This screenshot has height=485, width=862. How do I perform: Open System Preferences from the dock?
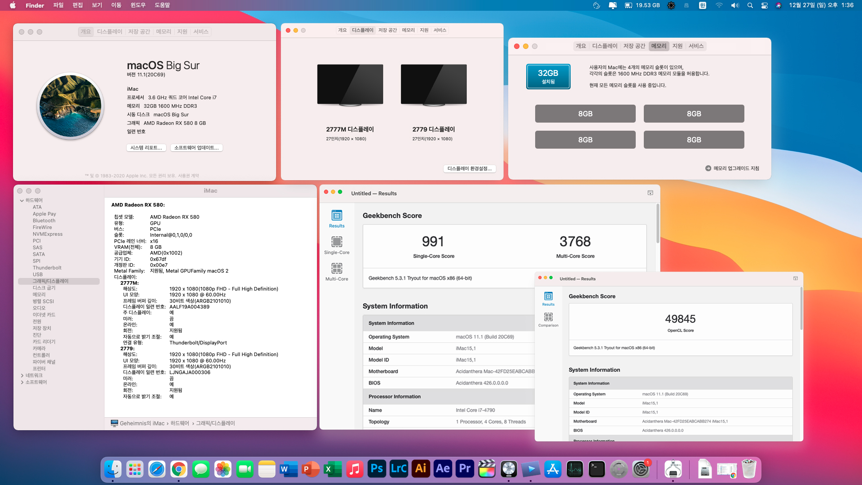641,469
